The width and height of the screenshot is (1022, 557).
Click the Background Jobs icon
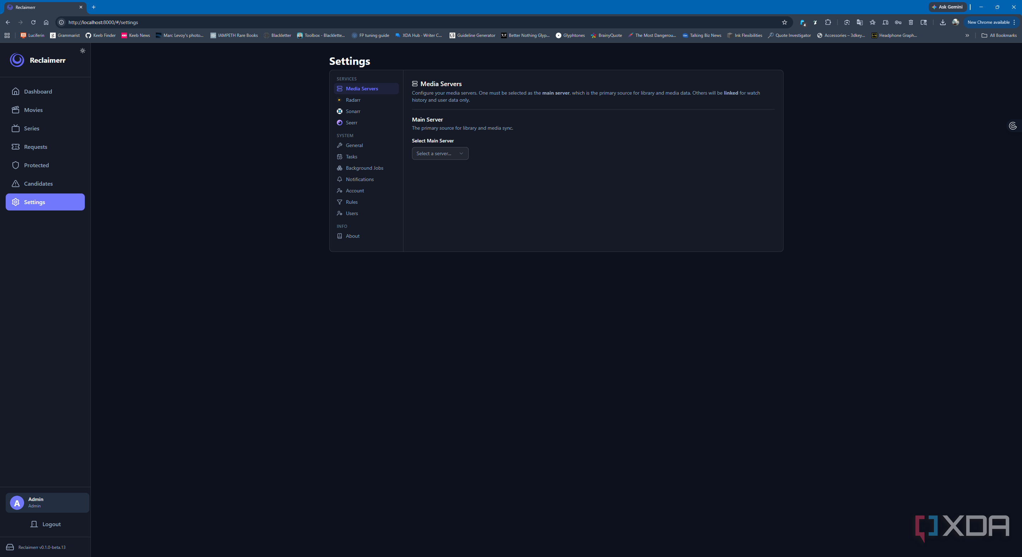(x=340, y=168)
